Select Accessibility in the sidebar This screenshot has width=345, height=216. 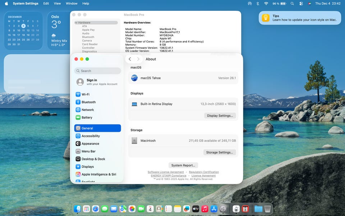(x=91, y=136)
